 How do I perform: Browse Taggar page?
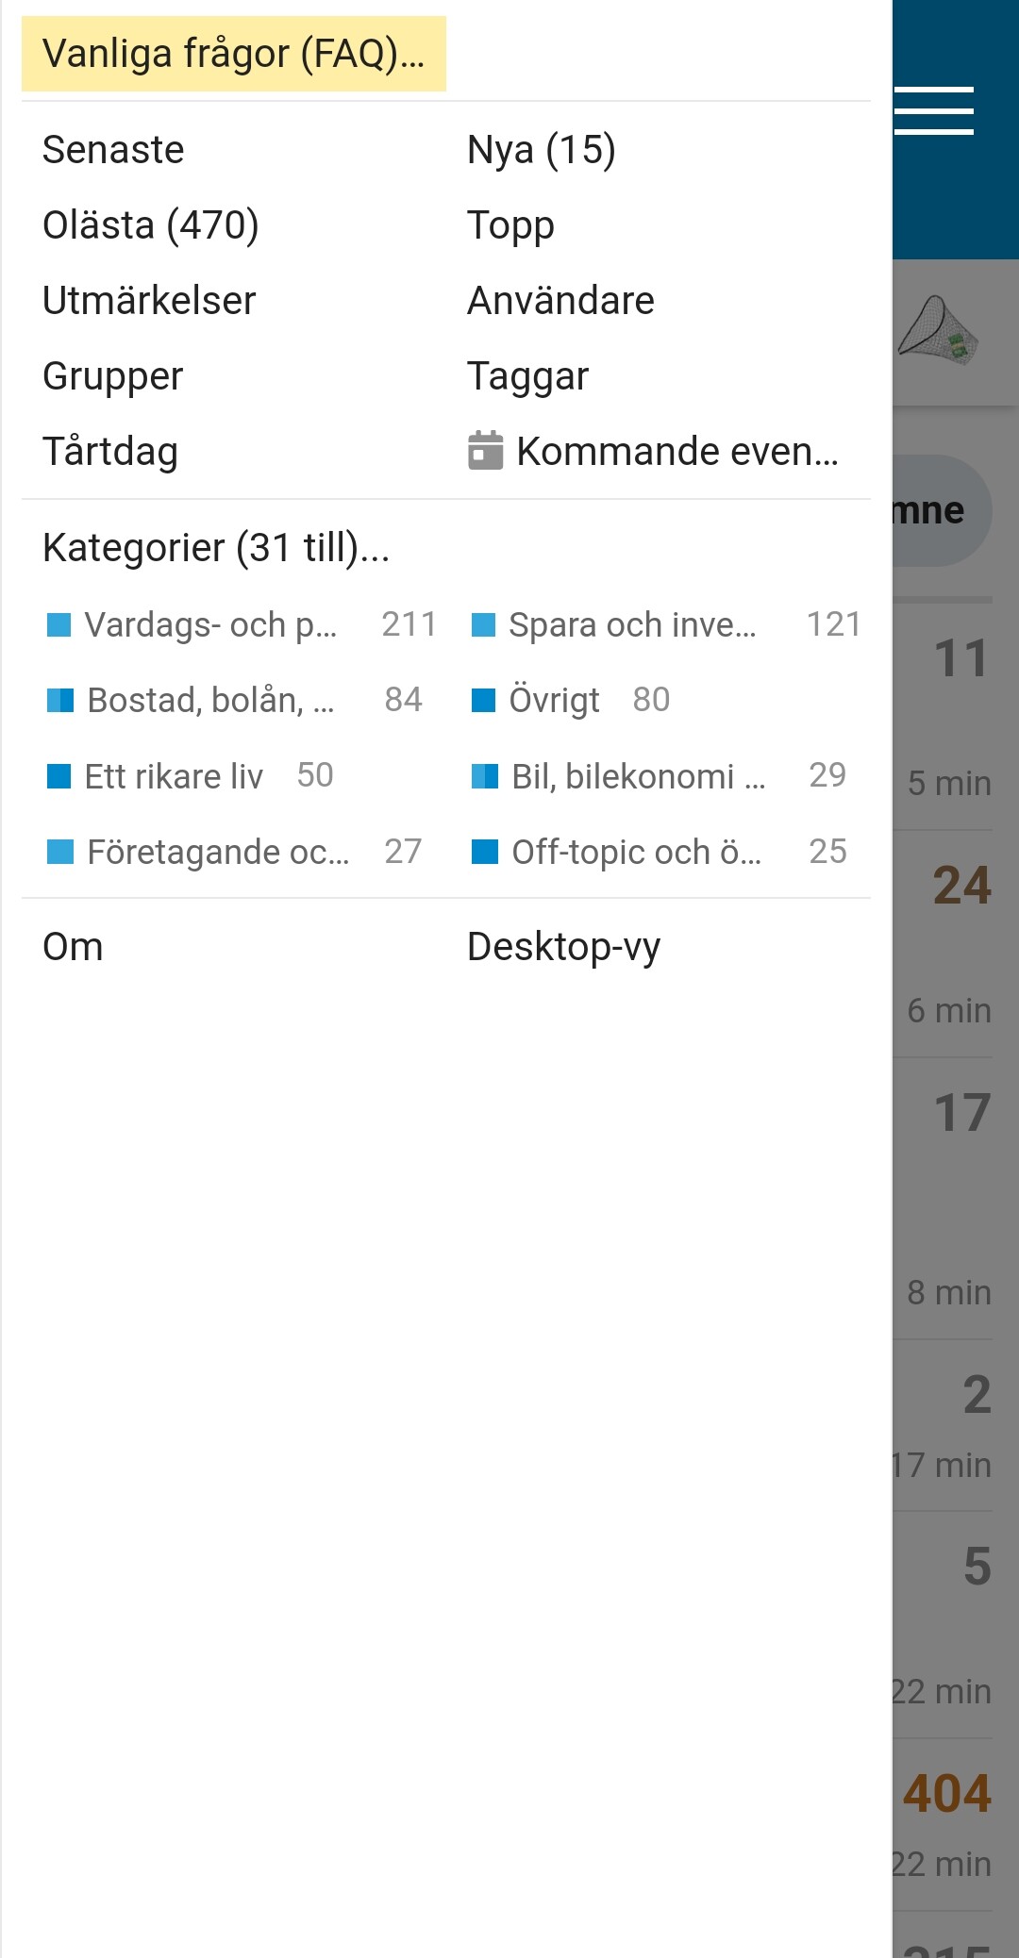527,376
